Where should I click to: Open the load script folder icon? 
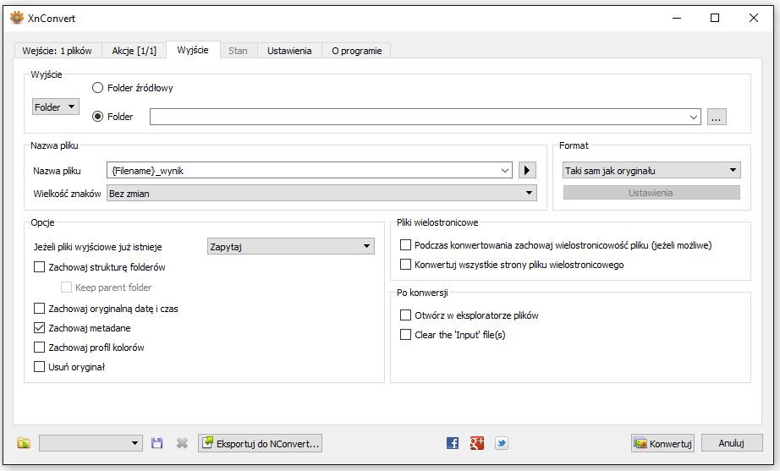[x=24, y=443]
